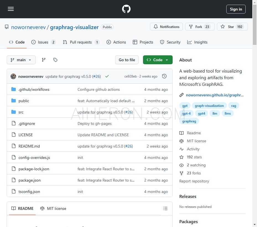Click the public folder icon
Image resolution: width=257 pixels, height=227 pixels.
[x=14, y=100]
